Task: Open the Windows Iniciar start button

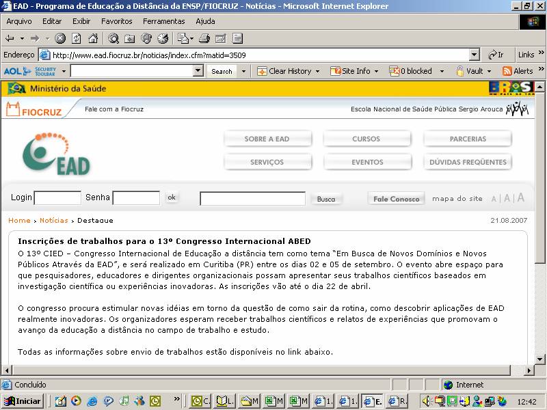Action: [23, 401]
